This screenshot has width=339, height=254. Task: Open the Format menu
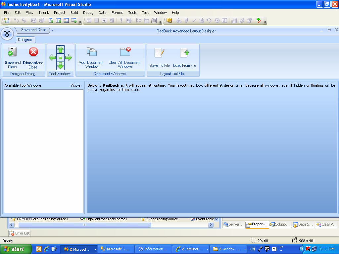click(117, 13)
